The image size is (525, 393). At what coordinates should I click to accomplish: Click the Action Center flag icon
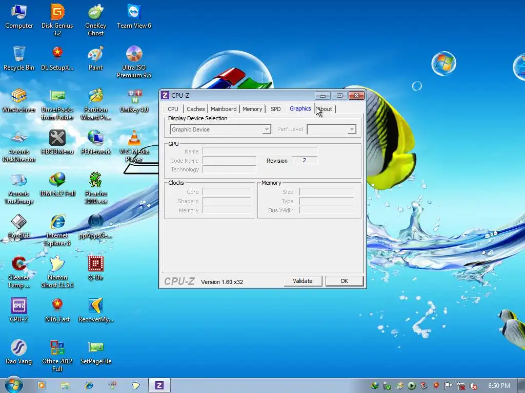(448, 386)
